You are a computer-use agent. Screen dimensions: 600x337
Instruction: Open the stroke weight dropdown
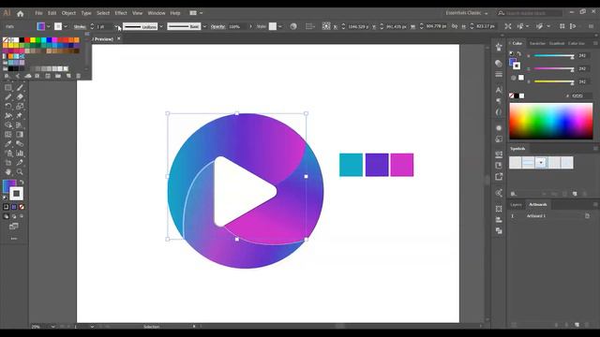[116, 26]
